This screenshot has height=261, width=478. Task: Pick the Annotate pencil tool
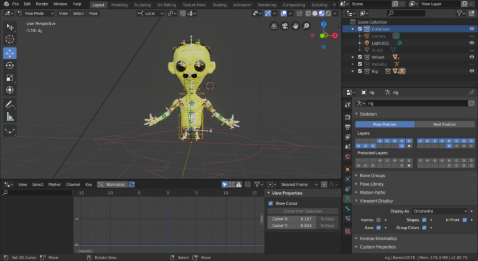[x=10, y=104]
